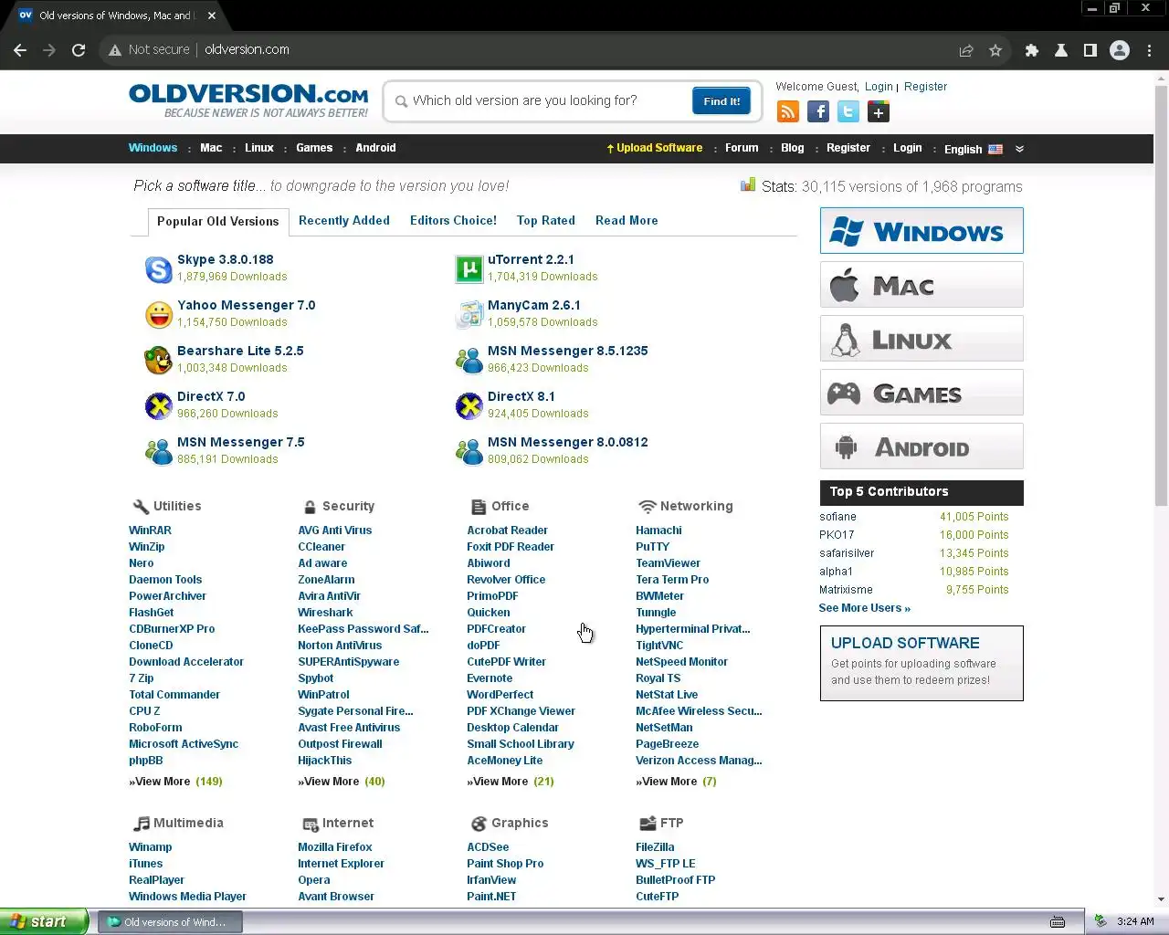The height and width of the screenshot is (935, 1169).
Task: Open the Mozilla Firefox link
Action: (335, 847)
